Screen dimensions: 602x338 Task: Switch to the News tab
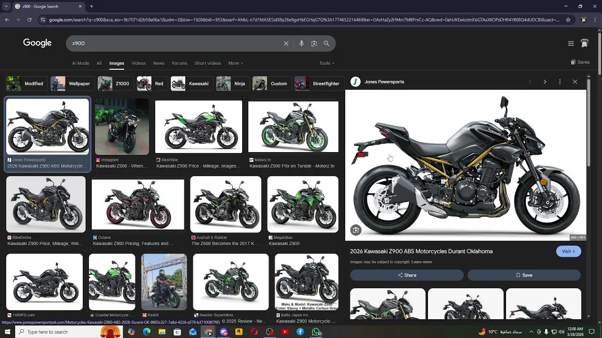158,63
